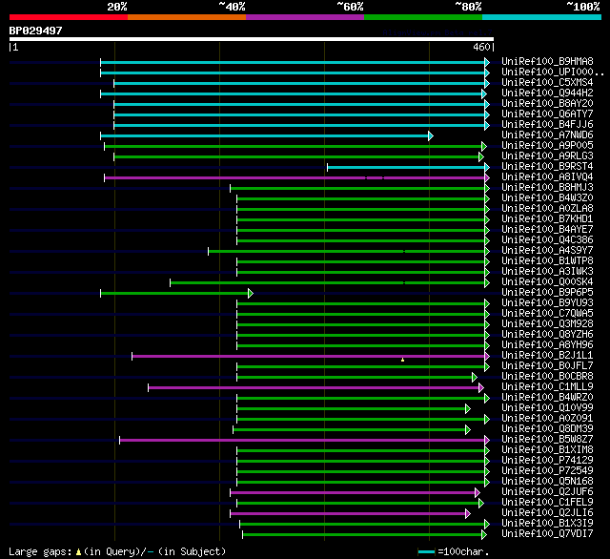Click the green ~80% identity legend segment
610x559 pixels.
coord(423,17)
